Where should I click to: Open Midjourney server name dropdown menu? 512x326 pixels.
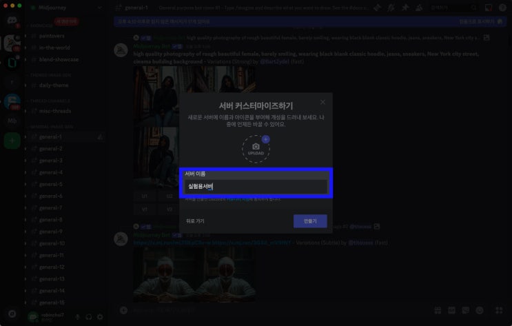pyautogui.click(x=66, y=8)
